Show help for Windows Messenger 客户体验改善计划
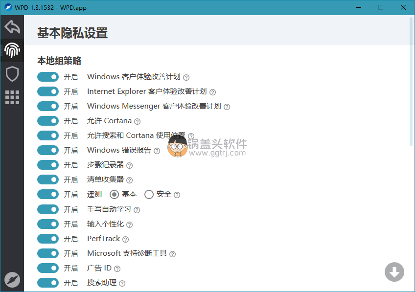 (x=227, y=107)
